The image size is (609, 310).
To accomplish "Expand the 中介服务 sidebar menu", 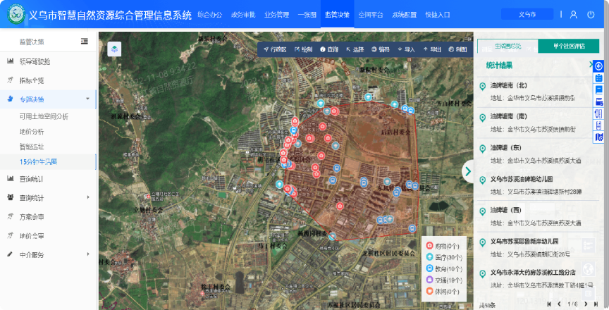I will (x=87, y=254).
